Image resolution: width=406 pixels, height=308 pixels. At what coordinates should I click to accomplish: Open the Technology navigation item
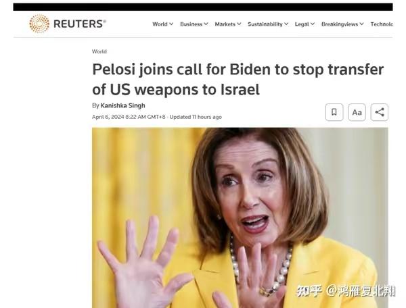382,24
